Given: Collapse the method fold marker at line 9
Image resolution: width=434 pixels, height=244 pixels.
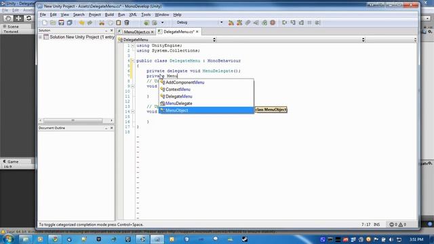Looking at the screenshot, I should point(133,86).
